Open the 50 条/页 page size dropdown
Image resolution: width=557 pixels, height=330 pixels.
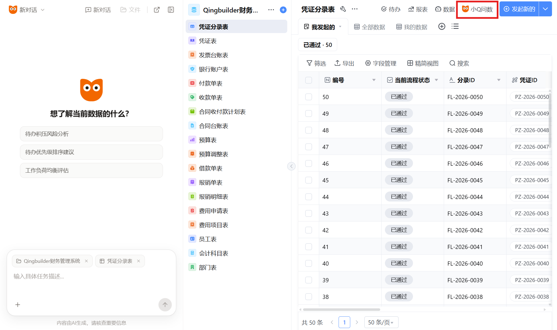pyautogui.click(x=381, y=322)
